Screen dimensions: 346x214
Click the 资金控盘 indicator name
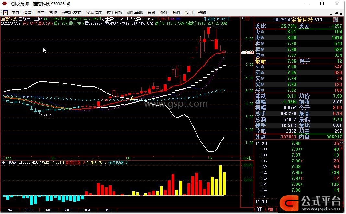point(9,162)
